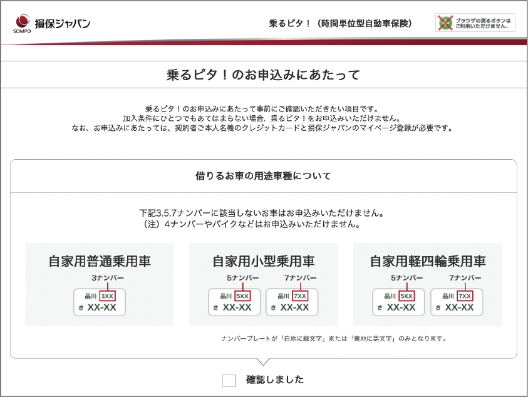This screenshot has width=528, height=397.
Task: Click the page title 乗るピタ！のお申込みにあたって
Action: [263, 75]
